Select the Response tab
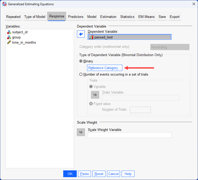 56,16
